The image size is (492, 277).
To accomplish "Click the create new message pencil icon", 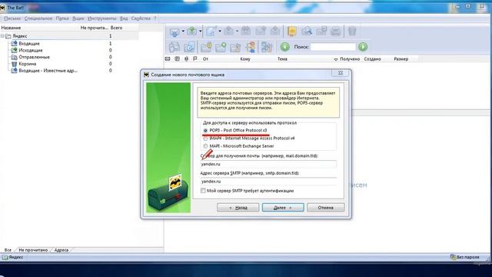I will [211, 32].
